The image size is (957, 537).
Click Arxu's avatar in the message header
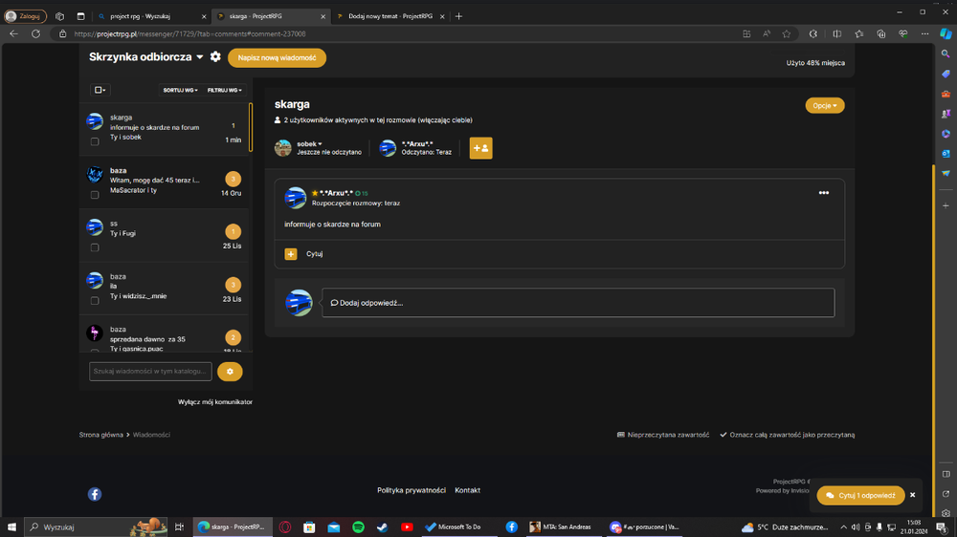[x=296, y=198]
